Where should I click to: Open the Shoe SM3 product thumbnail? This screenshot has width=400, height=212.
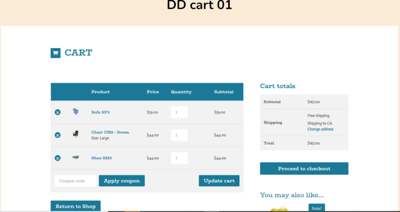pyautogui.click(x=76, y=158)
